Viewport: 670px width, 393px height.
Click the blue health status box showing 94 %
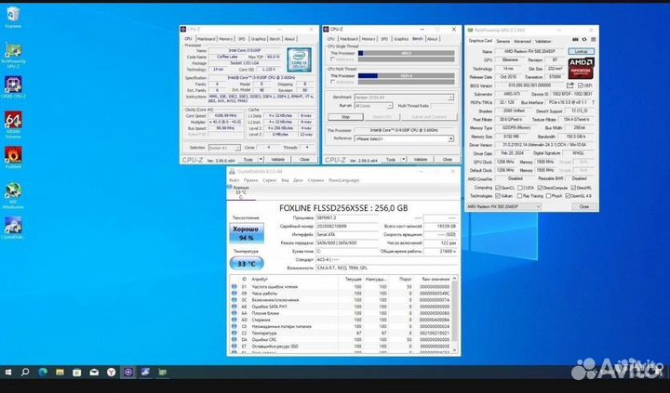pyautogui.click(x=246, y=232)
